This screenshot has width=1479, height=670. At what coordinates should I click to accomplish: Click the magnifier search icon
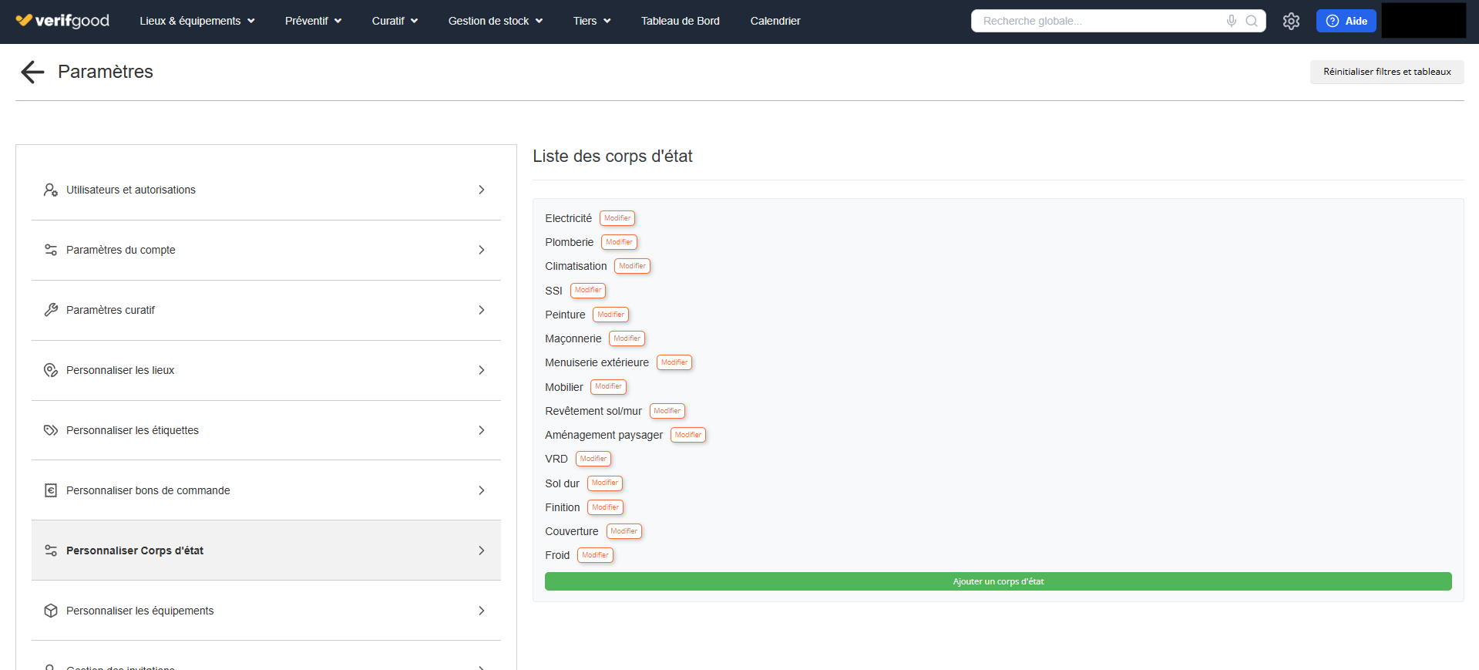tap(1252, 21)
